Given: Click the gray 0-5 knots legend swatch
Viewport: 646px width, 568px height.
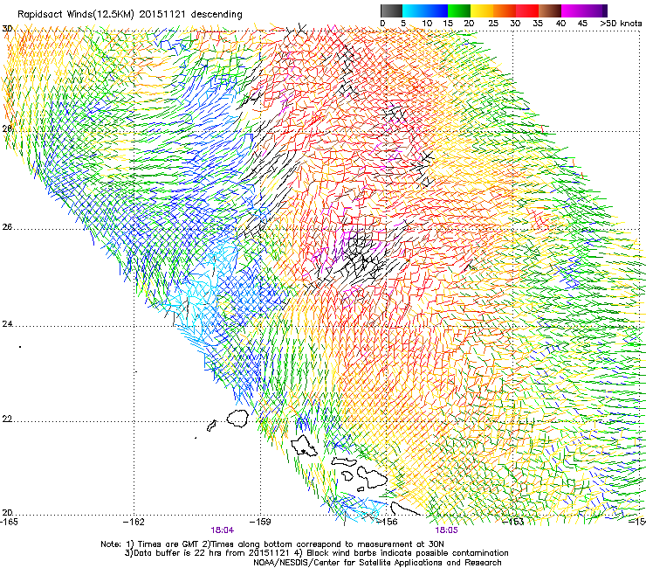Looking at the screenshot, I should (391, 10).
